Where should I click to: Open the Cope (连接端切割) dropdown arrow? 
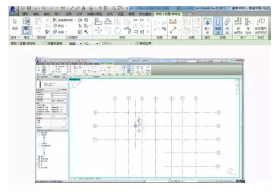click(75, 20)
